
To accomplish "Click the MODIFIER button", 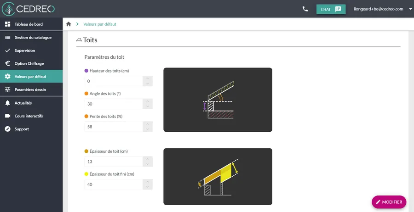I will (x=389, y=202).
